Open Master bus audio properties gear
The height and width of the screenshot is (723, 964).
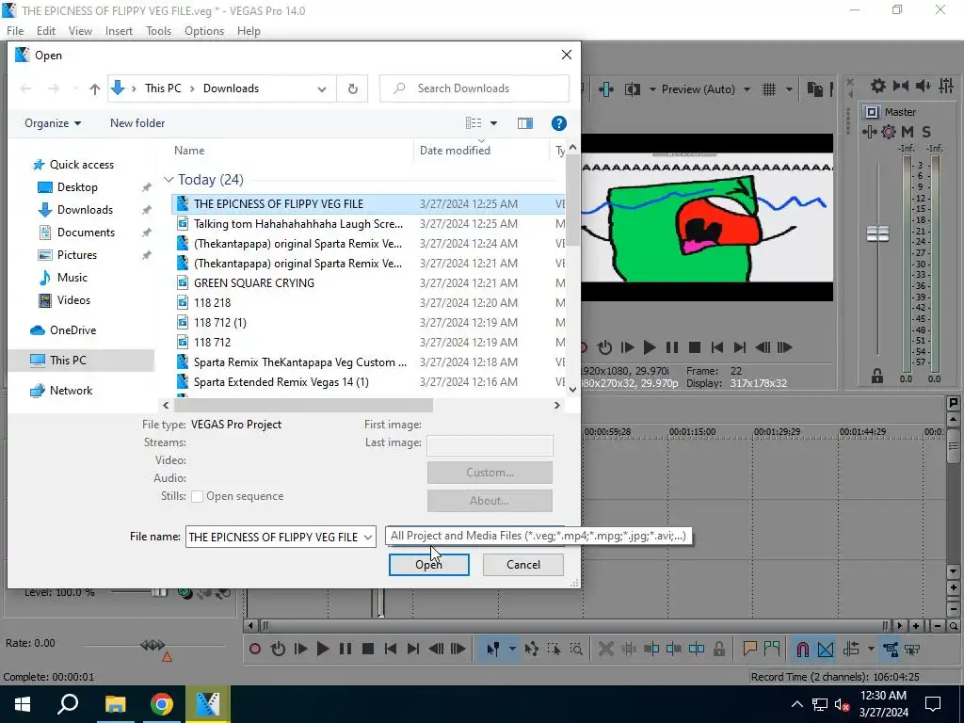click(x=878, y=86)
